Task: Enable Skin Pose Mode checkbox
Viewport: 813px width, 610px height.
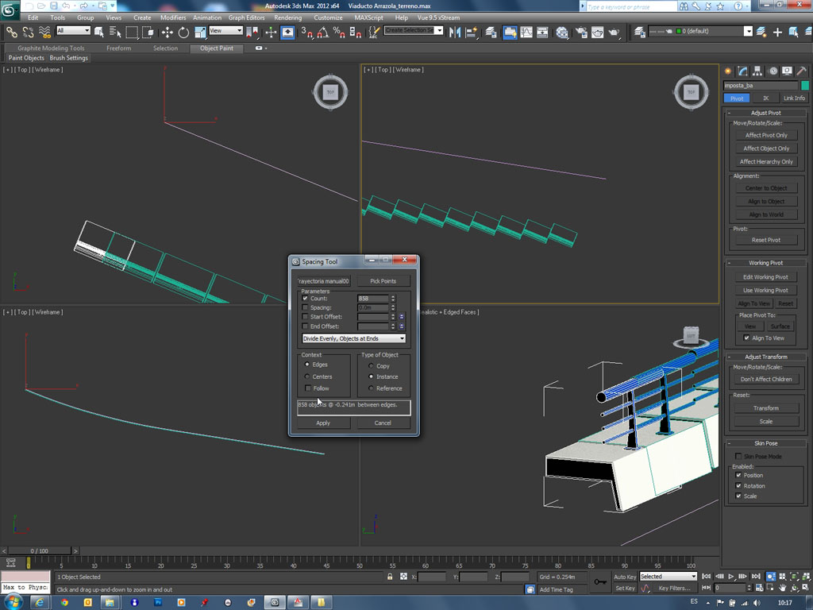Action: 738,456
